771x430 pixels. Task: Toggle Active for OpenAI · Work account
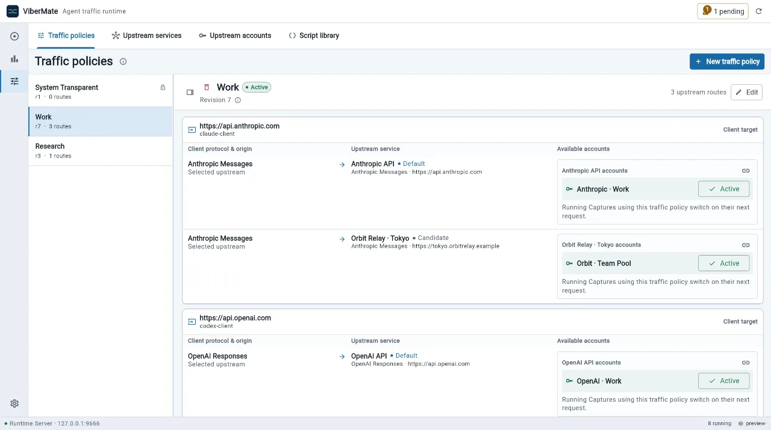coord(723,381)
